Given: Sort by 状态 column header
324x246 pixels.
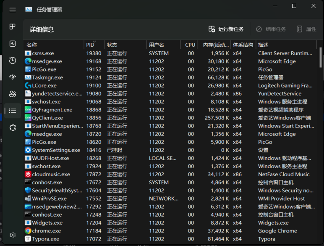Looking at the screenshot, I should [125, 45].
